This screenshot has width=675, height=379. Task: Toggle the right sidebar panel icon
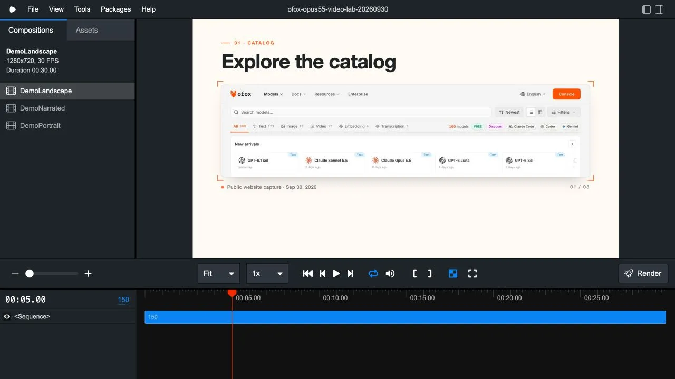coord(659,9)
